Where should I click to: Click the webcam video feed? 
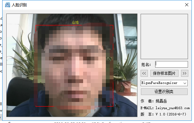pyautogui.click(x=72, y=65)
